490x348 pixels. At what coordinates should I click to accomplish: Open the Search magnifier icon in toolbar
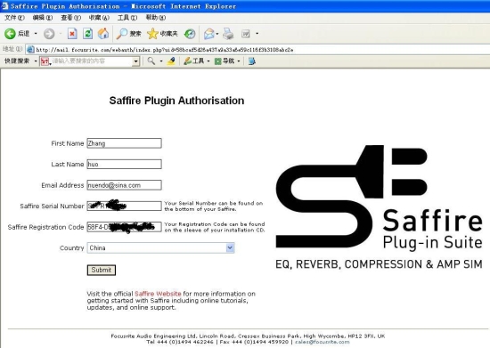[121, 34]
